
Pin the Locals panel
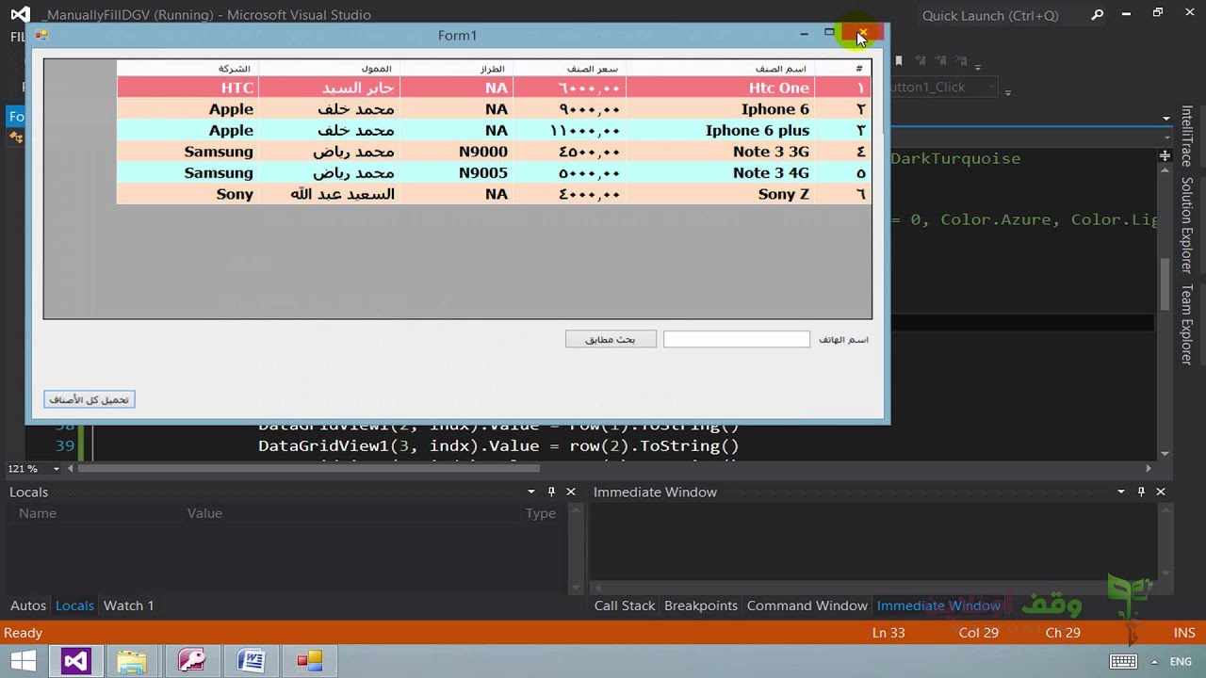[551, 492]
